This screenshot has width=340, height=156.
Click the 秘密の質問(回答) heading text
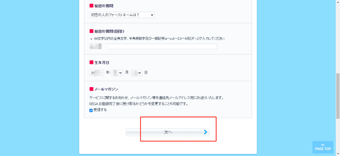coord(109,31)
